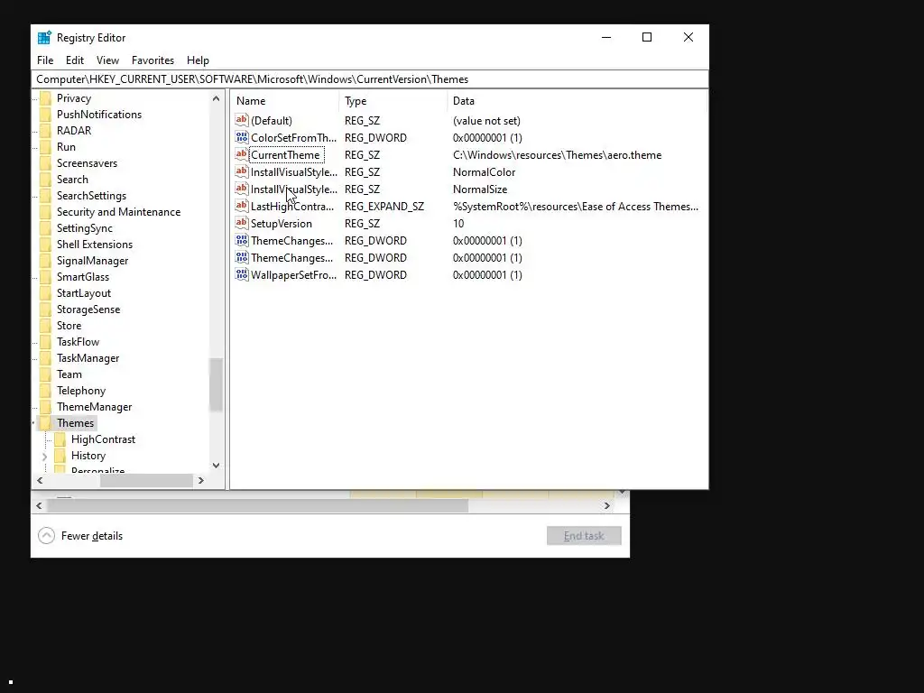Viewport: 924px width, 693px height.
Task: Click the Privacy folder icon
Action: pyautogui.click(x=45, y=98)
